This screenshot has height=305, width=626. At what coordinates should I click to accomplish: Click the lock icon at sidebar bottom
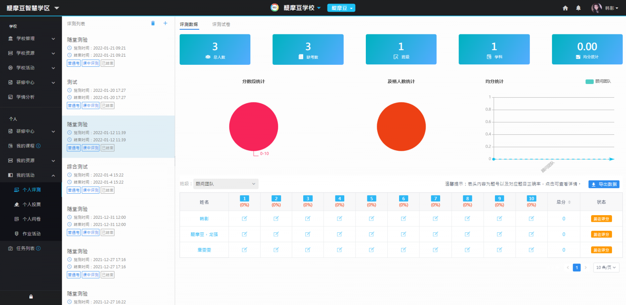pos(31,297)
